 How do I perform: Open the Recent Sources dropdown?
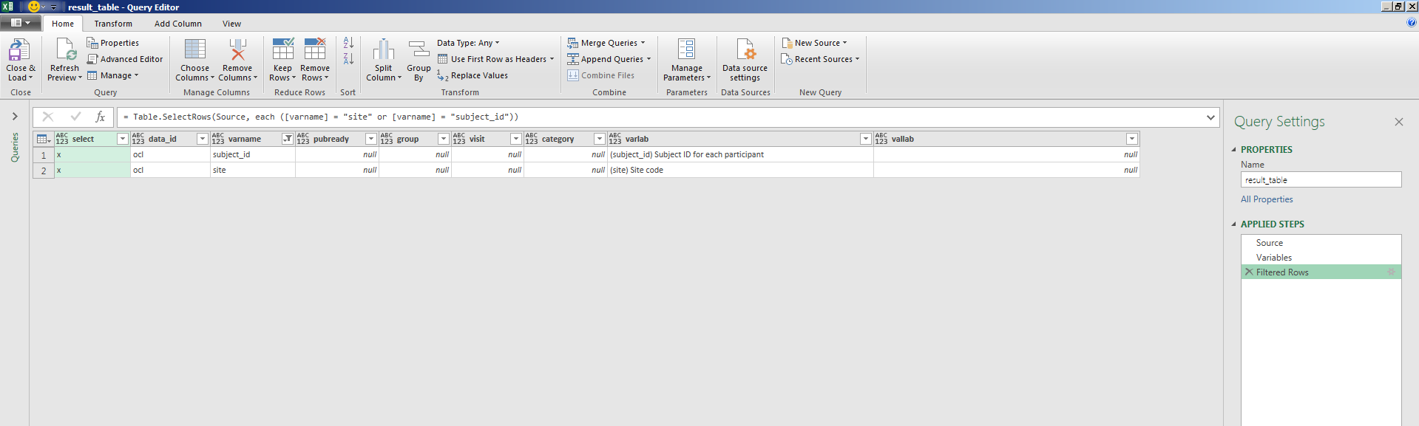coord(821,59)
